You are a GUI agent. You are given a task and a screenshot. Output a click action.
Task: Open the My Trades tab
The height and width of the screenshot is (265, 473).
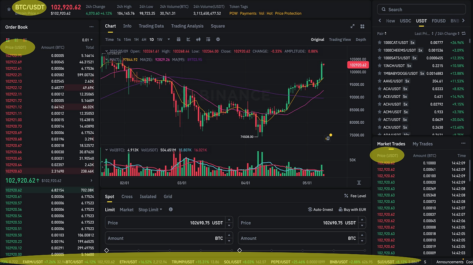422,144
